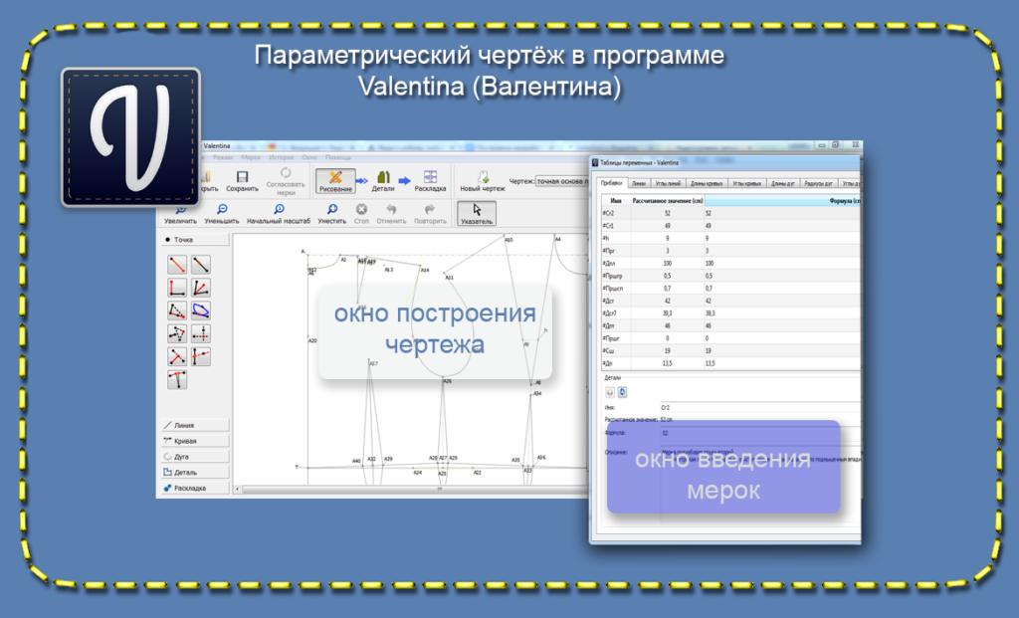Select the #Сг1 row in the table
Image resolution: width=1019 pixels, height=618 pixels.
[731, 226]
